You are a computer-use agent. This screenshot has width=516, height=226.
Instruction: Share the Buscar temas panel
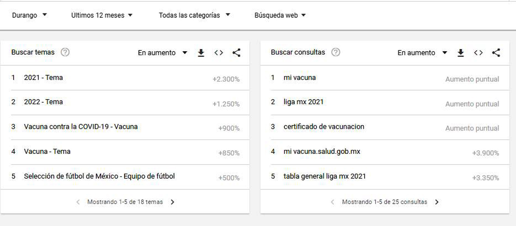[236, 53]
